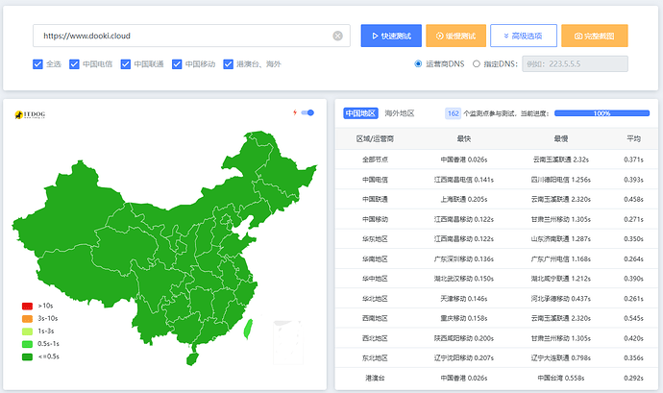Click the URL input field
The image size is (663, 393).
coord(191,36)
